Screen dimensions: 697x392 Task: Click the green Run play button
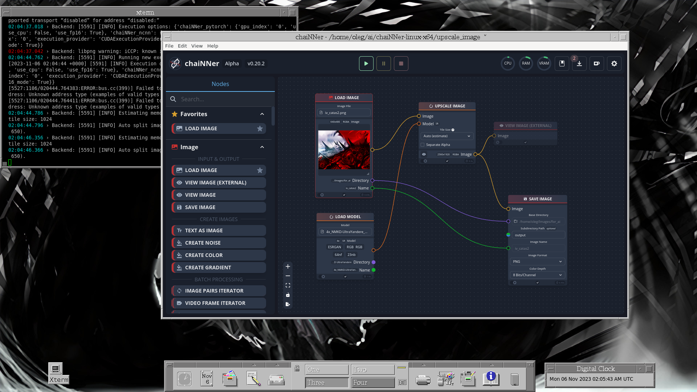click(366, 64)
